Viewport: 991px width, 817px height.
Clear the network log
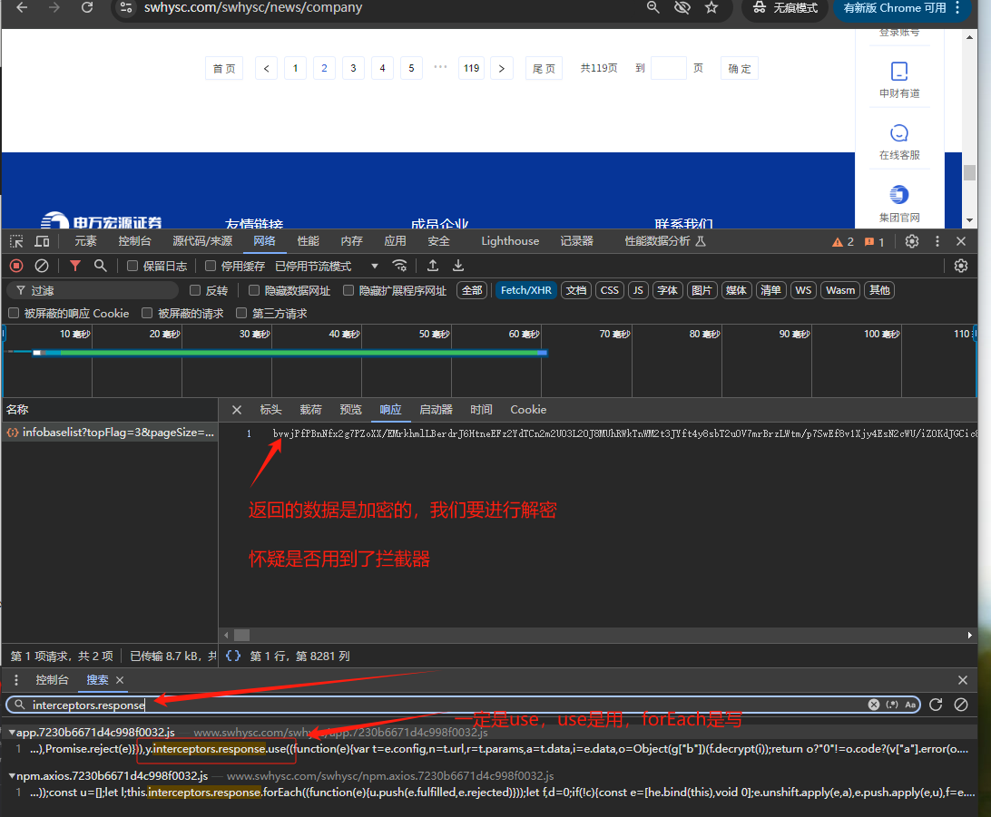click(42, 266)
